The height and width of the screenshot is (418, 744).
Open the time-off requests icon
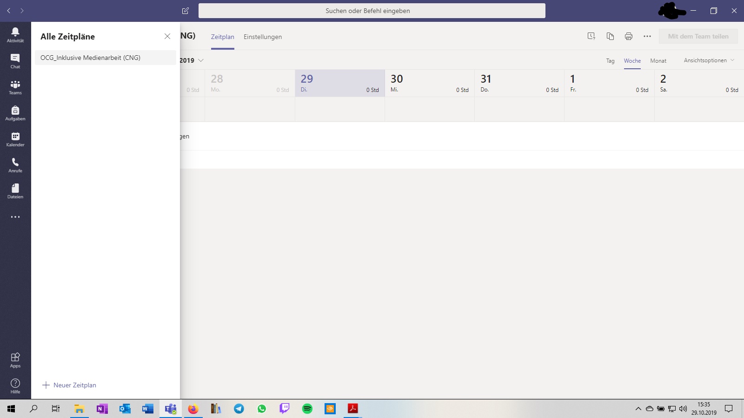click(x=591, y=36)
